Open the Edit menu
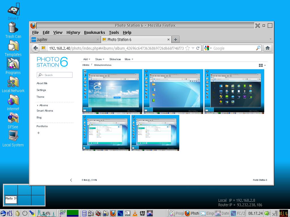 point(46,32)
